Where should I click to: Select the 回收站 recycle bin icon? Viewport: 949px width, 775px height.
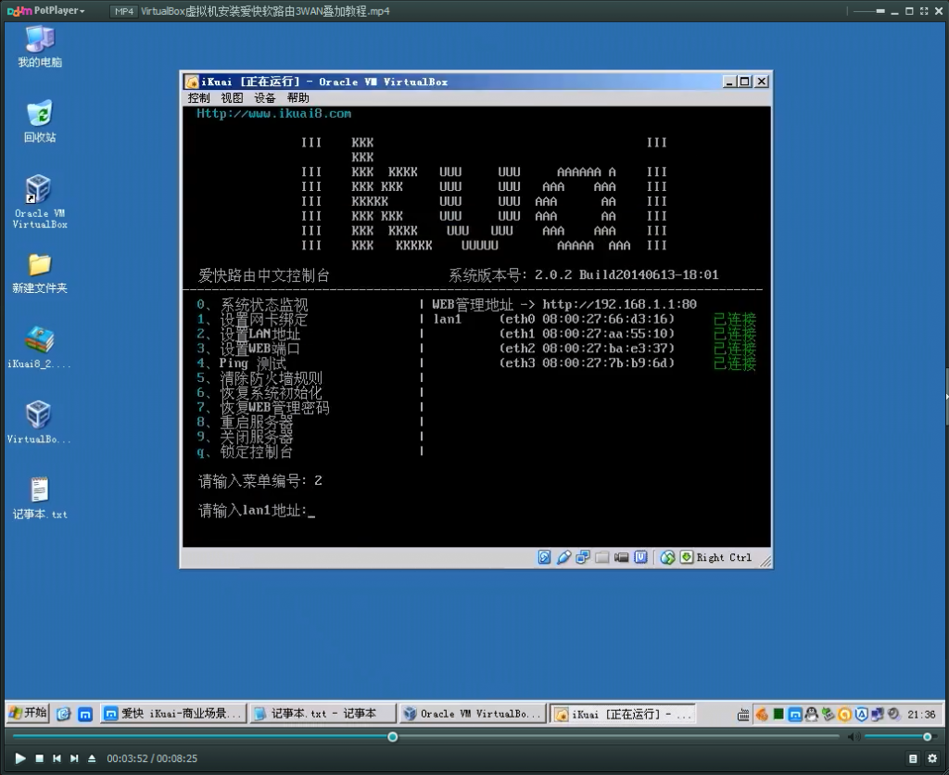coord(40,121)
